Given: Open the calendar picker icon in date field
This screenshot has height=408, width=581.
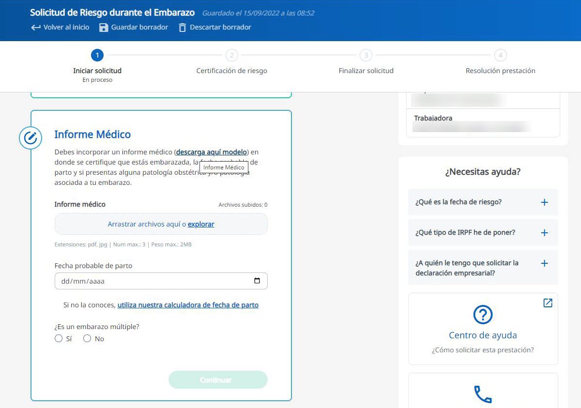Looking at the screenshot, I should pyautogui.click(x=257, y=281).
